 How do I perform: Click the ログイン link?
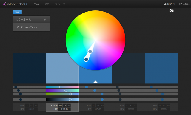[x=172, y=4]
